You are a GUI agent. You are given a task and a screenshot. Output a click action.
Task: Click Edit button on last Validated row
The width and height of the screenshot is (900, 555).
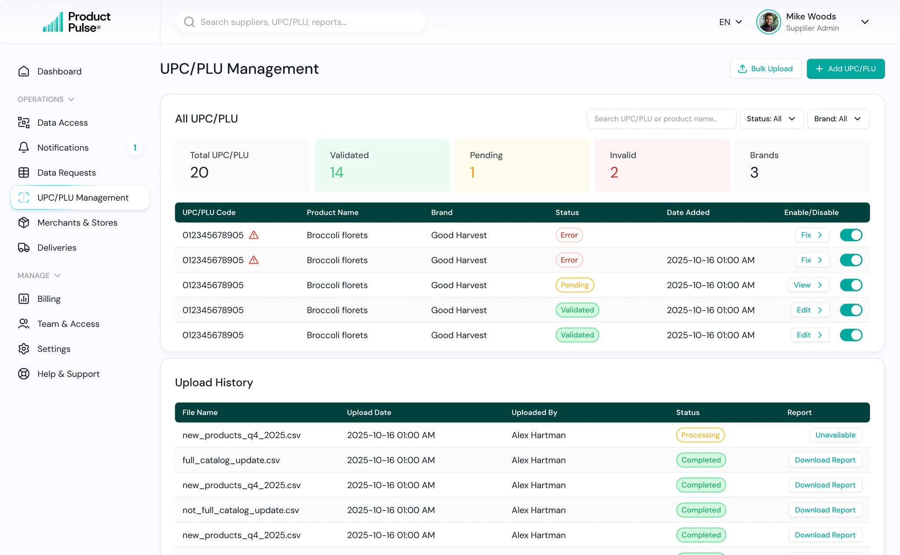tap(809, 335)
